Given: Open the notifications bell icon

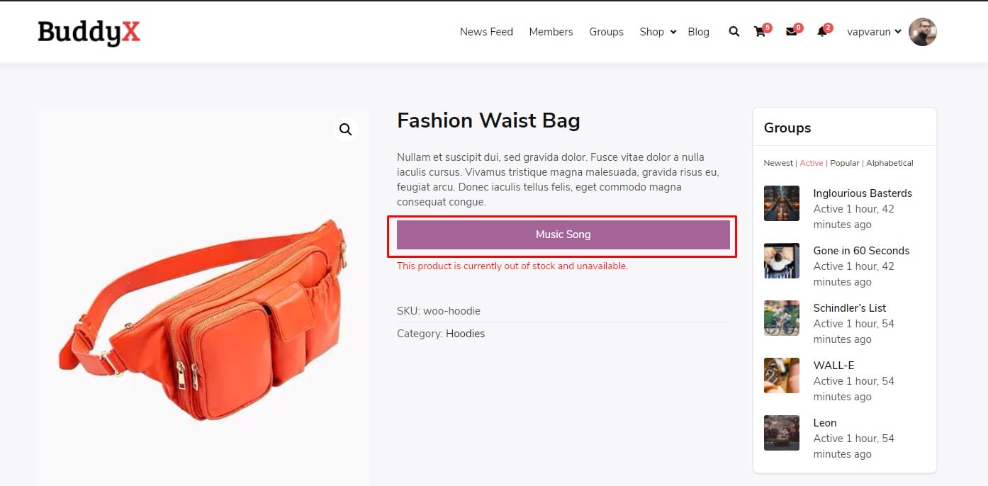Looking at the screenshot, I should point(821,32).
